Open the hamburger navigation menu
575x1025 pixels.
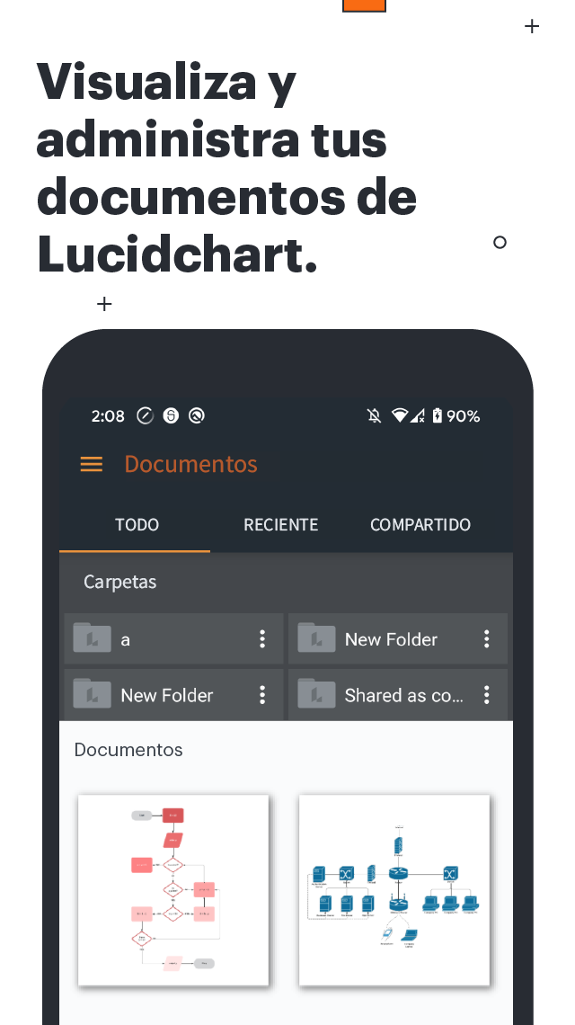pos(91,464)
